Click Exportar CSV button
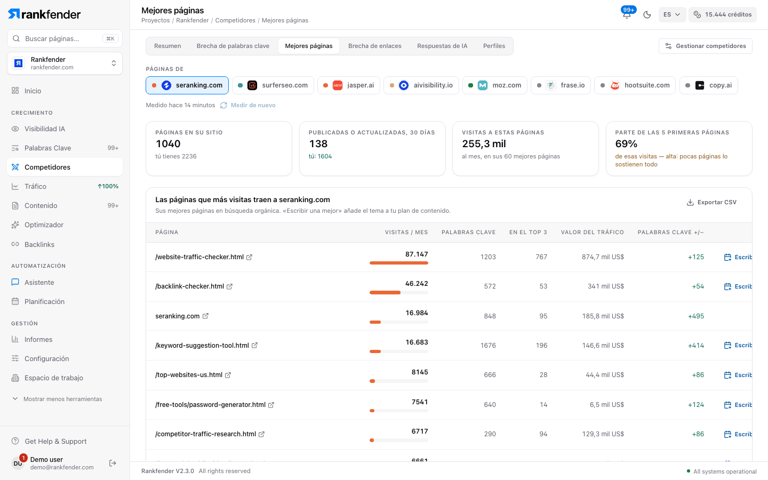The height and width of the screenshot is (480, 768). coord(711,202)
